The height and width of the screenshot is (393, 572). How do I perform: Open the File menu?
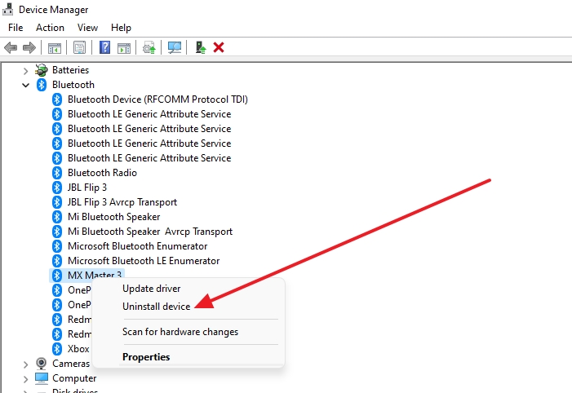(16, 28)
